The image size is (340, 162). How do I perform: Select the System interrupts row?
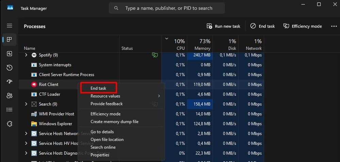(x=141, y=65)
